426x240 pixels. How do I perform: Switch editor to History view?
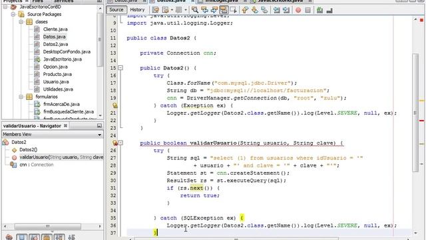point(137,10)
